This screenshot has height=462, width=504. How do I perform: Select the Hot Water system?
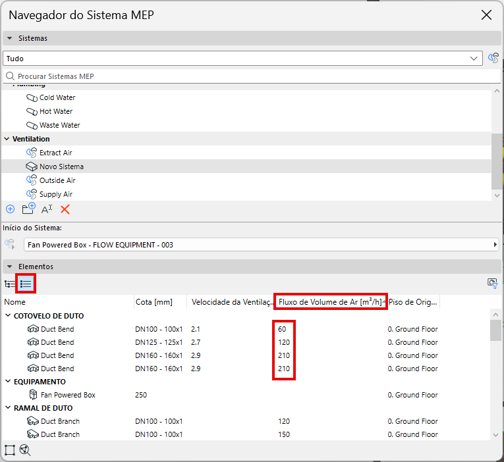246,111
